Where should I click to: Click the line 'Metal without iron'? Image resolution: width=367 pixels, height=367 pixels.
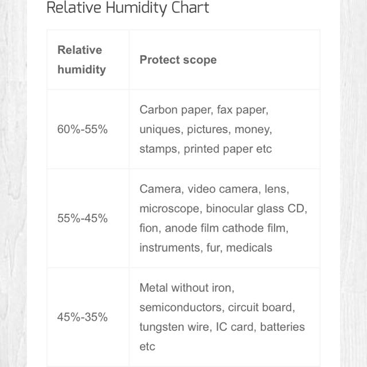[187, 287]
